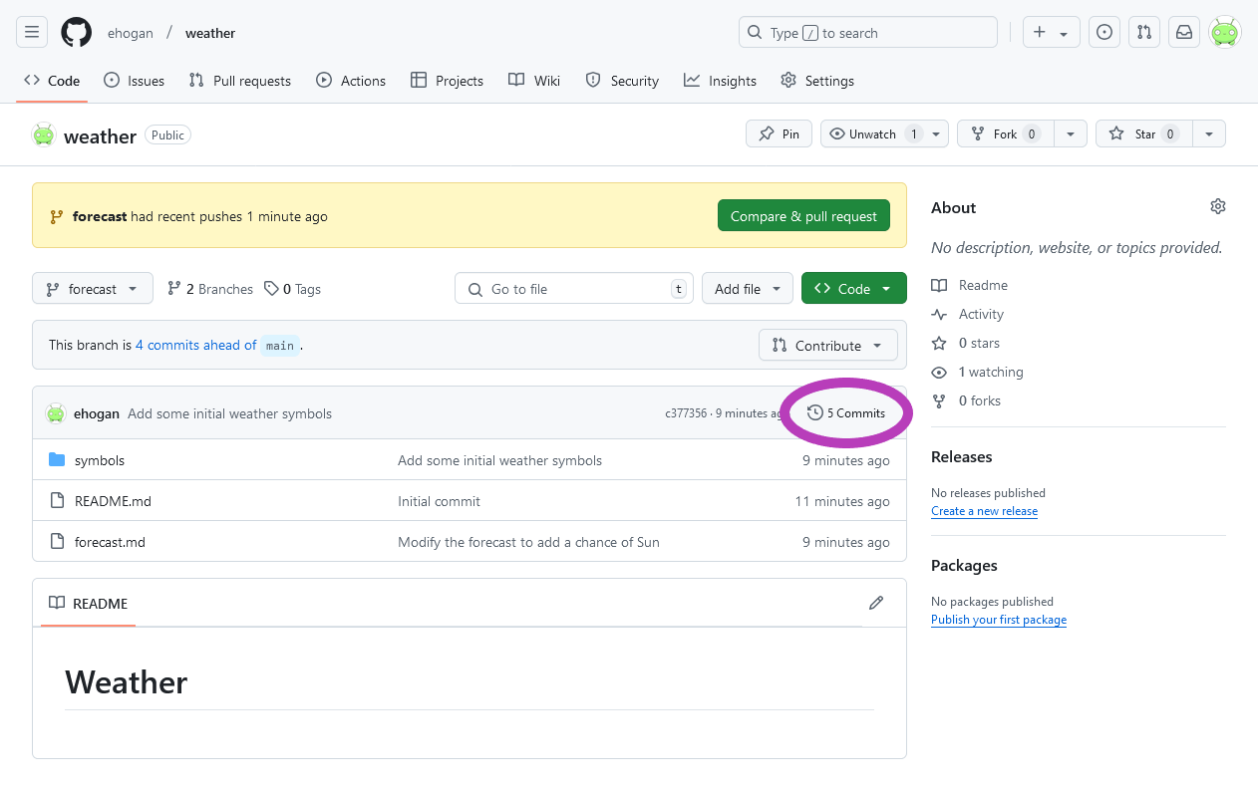This screenshot has width=1258, height=794.
Task: Open user avatar menu in top right
Action: pyautogui.click(x=1225, y=32)
